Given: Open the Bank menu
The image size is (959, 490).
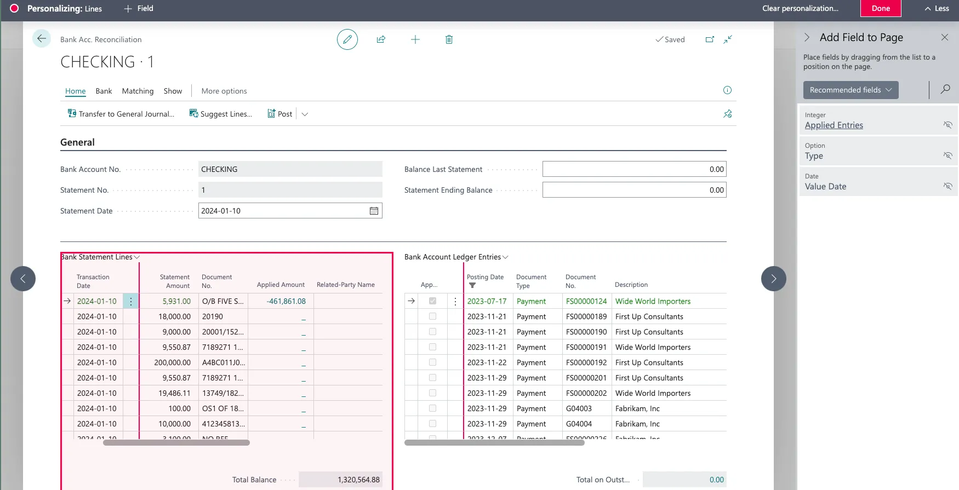Looking at the screenshot, I should [104, 91].
